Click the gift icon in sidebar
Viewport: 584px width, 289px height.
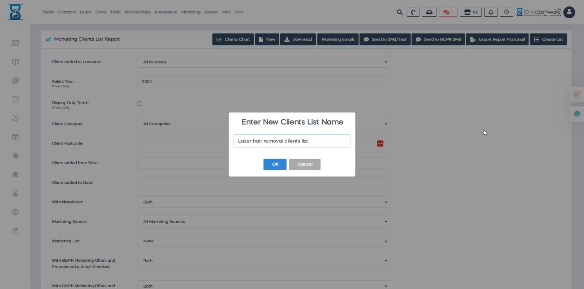click(x=15, y=137)
